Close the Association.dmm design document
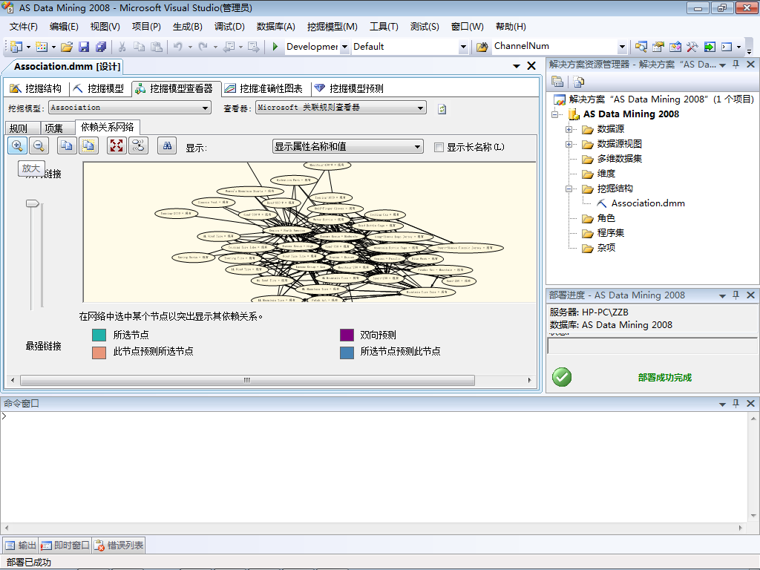Image resolution: width=760 pixels, height=570 pixels. (531, 66)
